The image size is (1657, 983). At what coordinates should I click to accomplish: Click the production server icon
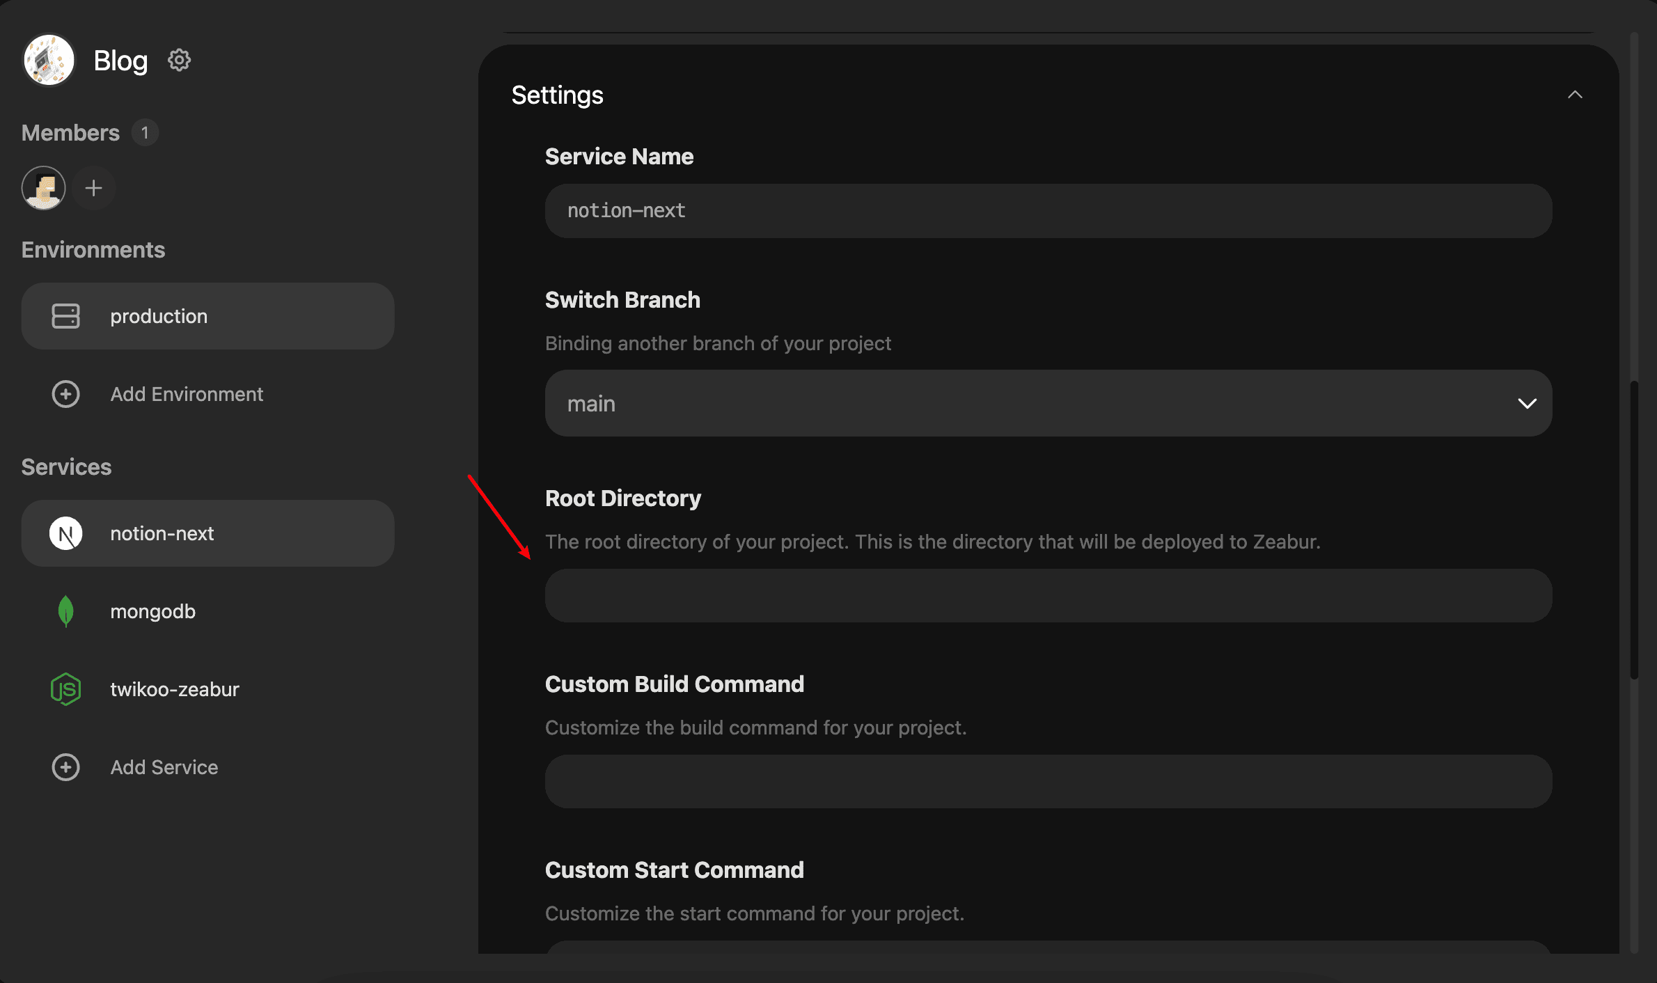click(65, 316)
